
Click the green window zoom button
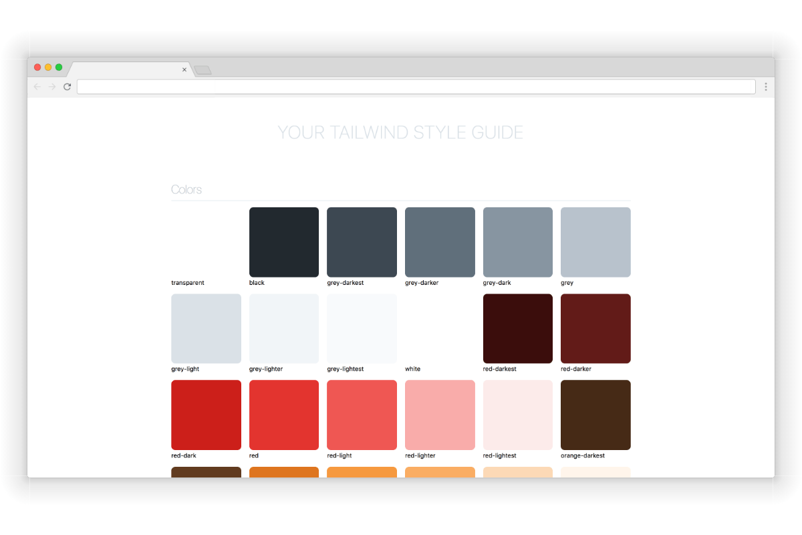pos(59,68)
